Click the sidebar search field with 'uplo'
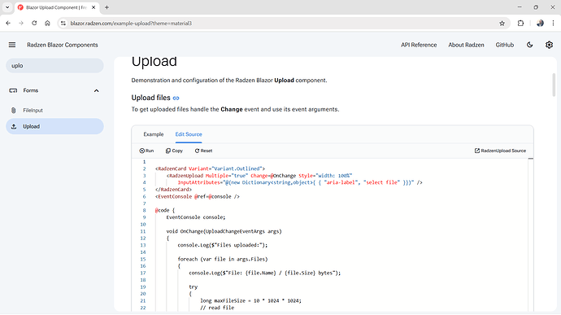Screen dimensions: 561x315 click(54, 66)
